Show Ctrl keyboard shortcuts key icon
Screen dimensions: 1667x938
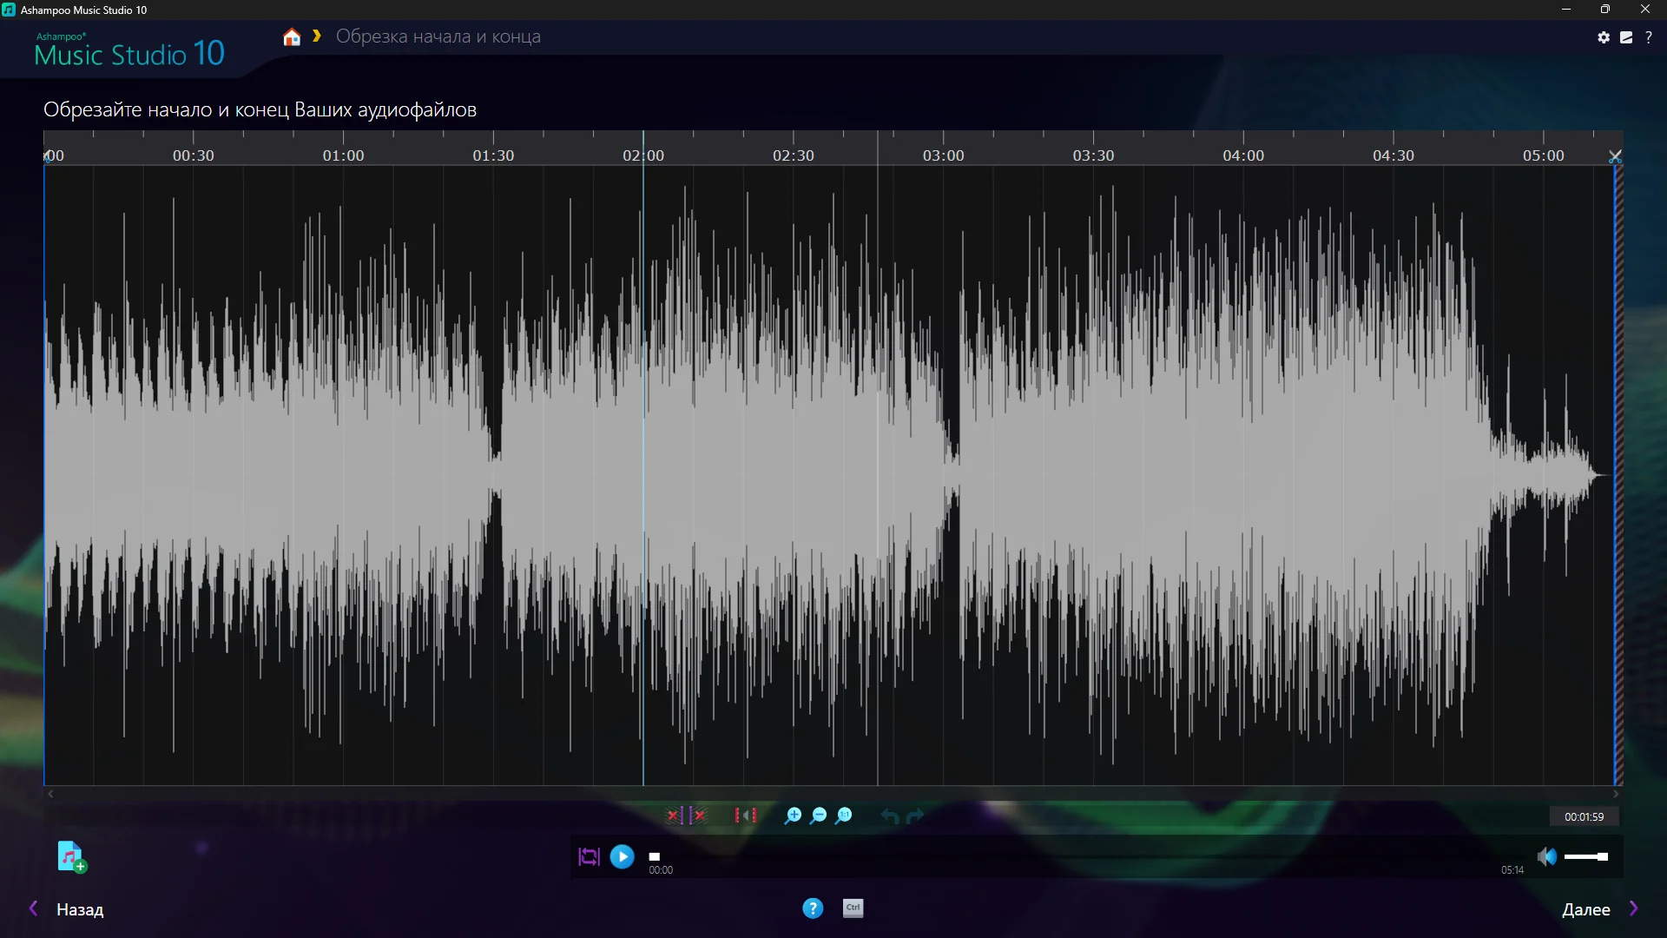(853, 908)
